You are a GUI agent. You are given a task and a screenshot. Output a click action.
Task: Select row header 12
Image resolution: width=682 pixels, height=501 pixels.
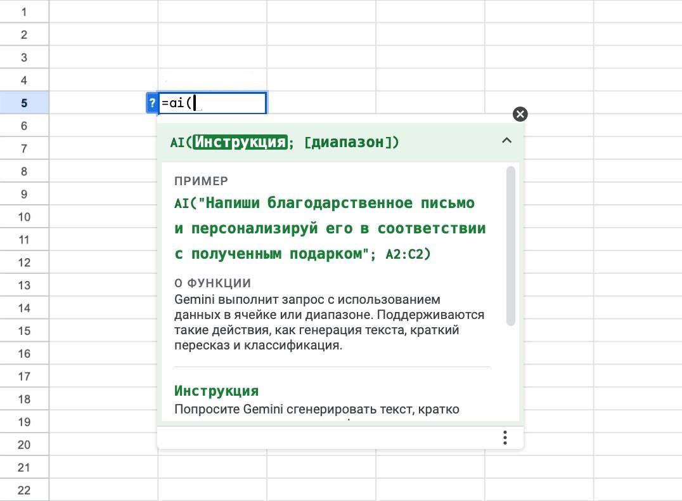[24, 263]
